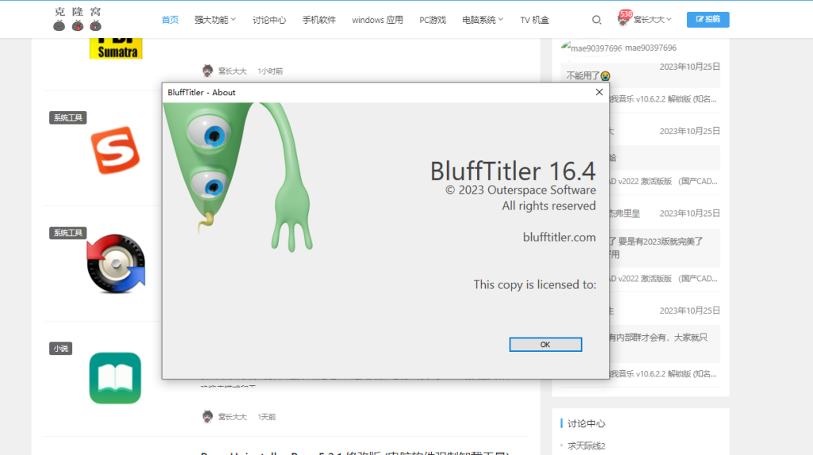Open the 首页 home tab
Image resolution: width=813 pixels, height=455 pixels.
[170, 20]
